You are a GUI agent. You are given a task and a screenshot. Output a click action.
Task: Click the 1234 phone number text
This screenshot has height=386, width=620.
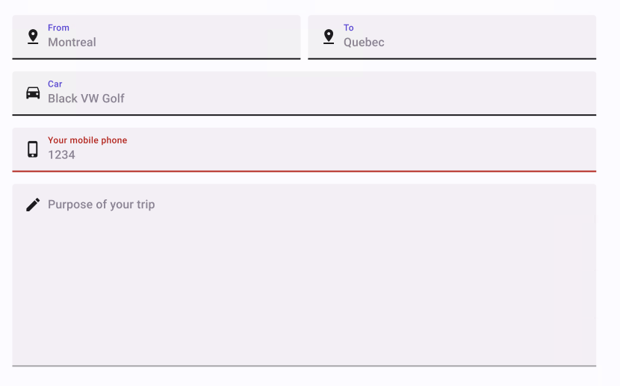61,155
